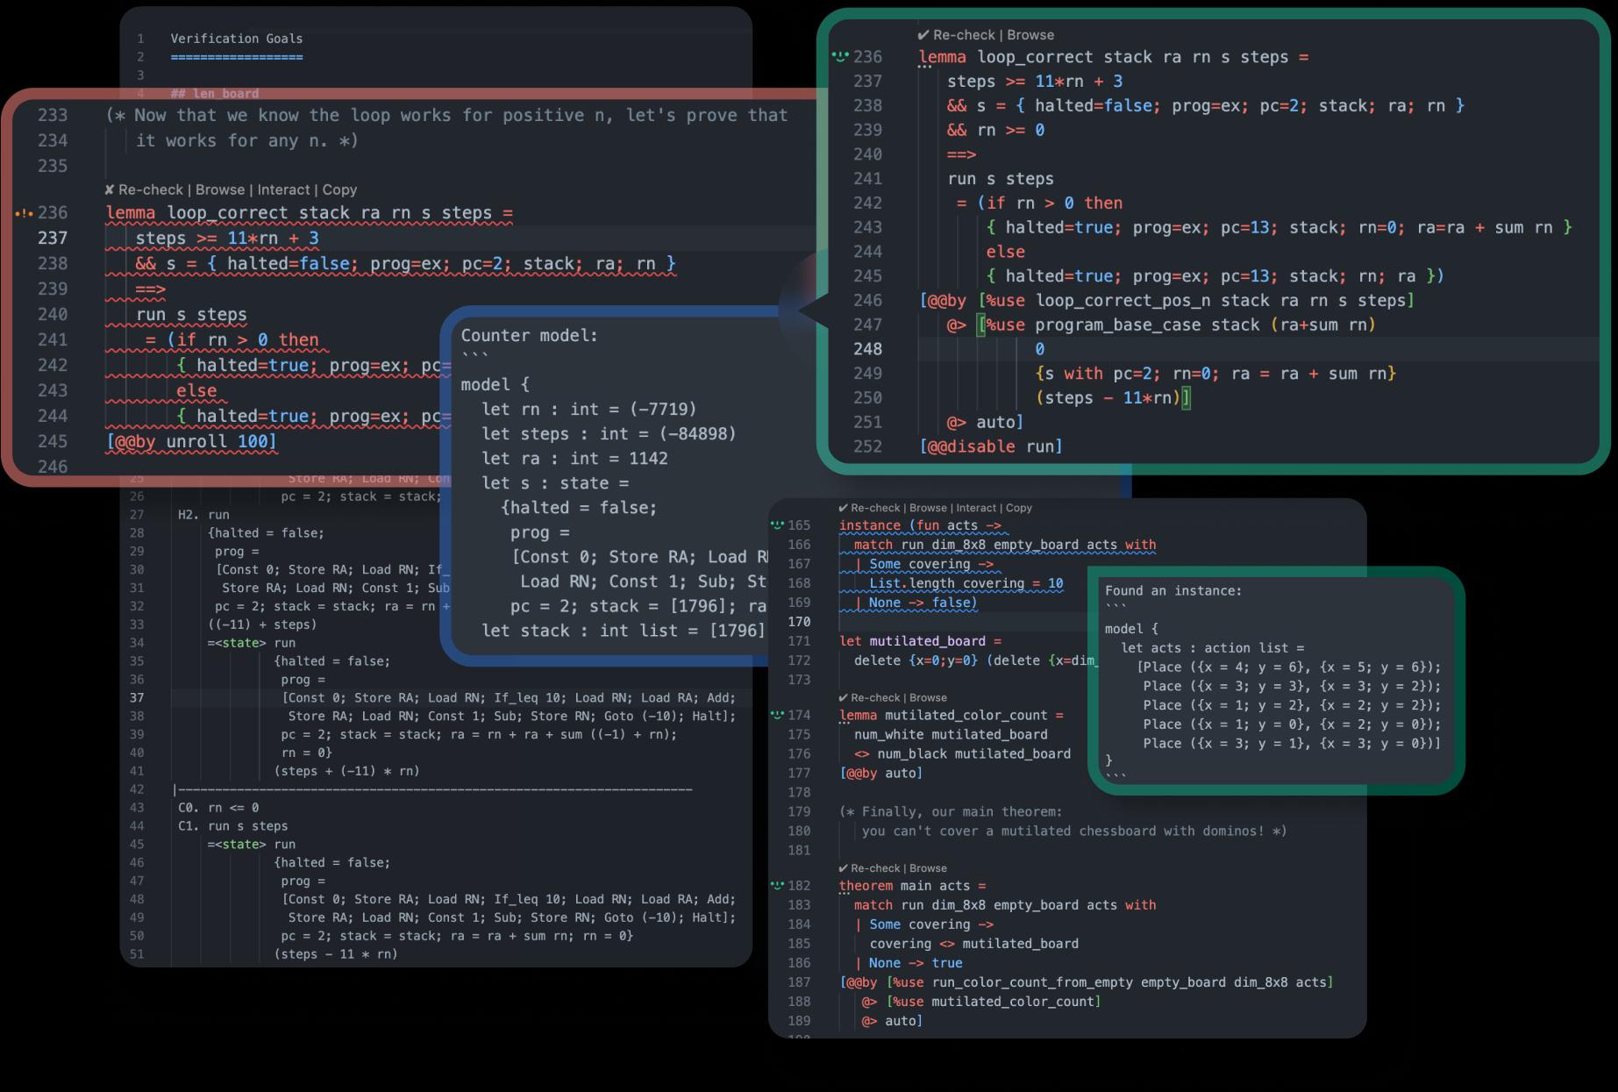Click the failed X mark above unroll-based loop_correct

pyautogui.click(x=109, y=189)
